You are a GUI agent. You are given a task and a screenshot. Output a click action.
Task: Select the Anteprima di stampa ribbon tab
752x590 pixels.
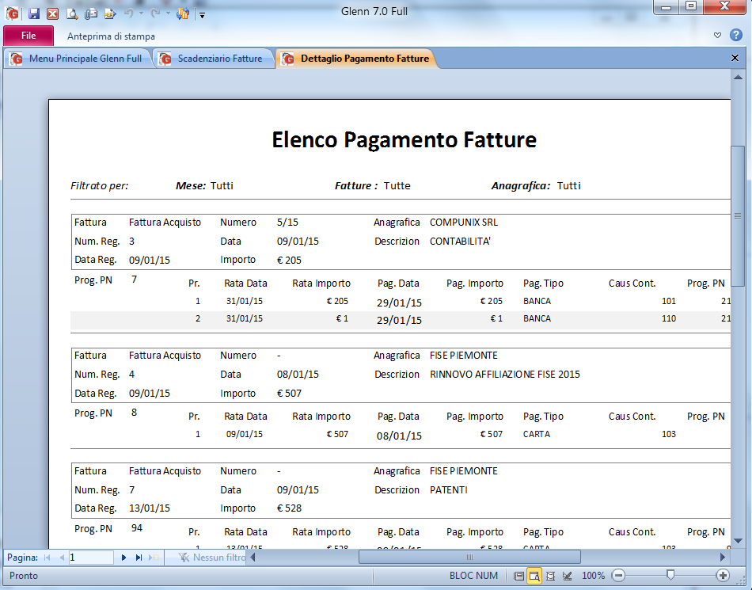click(x=111, y=36)
